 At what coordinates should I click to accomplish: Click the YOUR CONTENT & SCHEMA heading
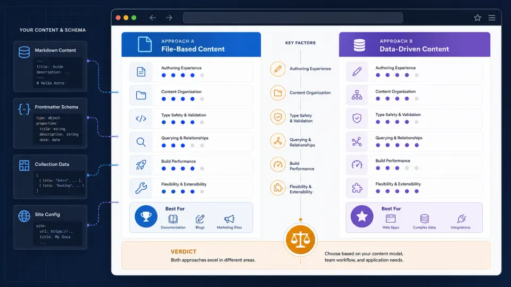[x=53, y=30]
